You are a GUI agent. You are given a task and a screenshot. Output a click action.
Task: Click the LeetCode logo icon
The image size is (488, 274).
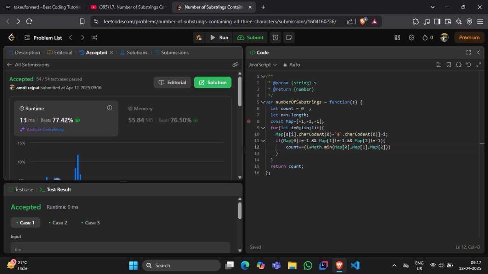11,37
